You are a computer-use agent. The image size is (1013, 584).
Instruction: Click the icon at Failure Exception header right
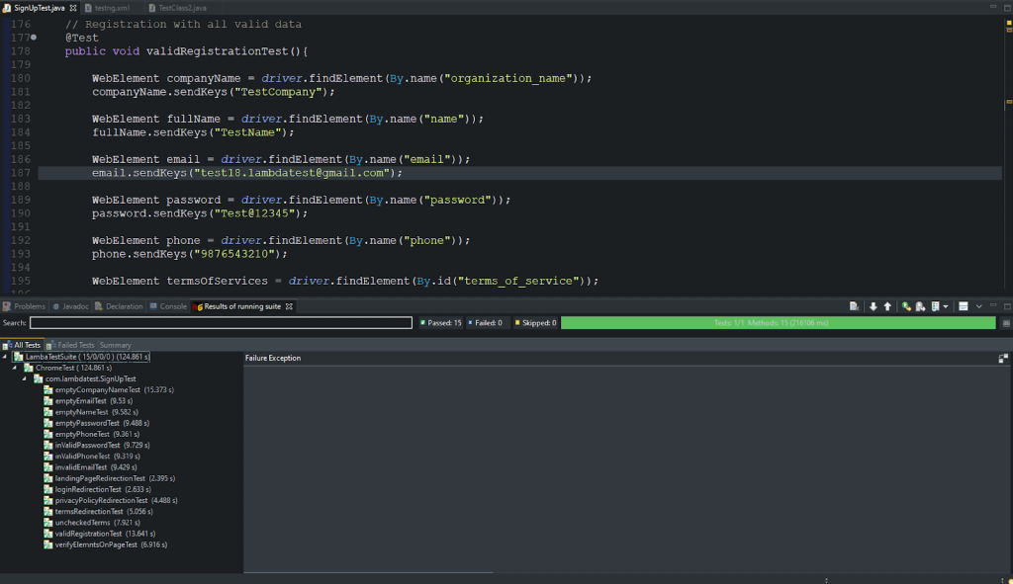(1003, 358)
